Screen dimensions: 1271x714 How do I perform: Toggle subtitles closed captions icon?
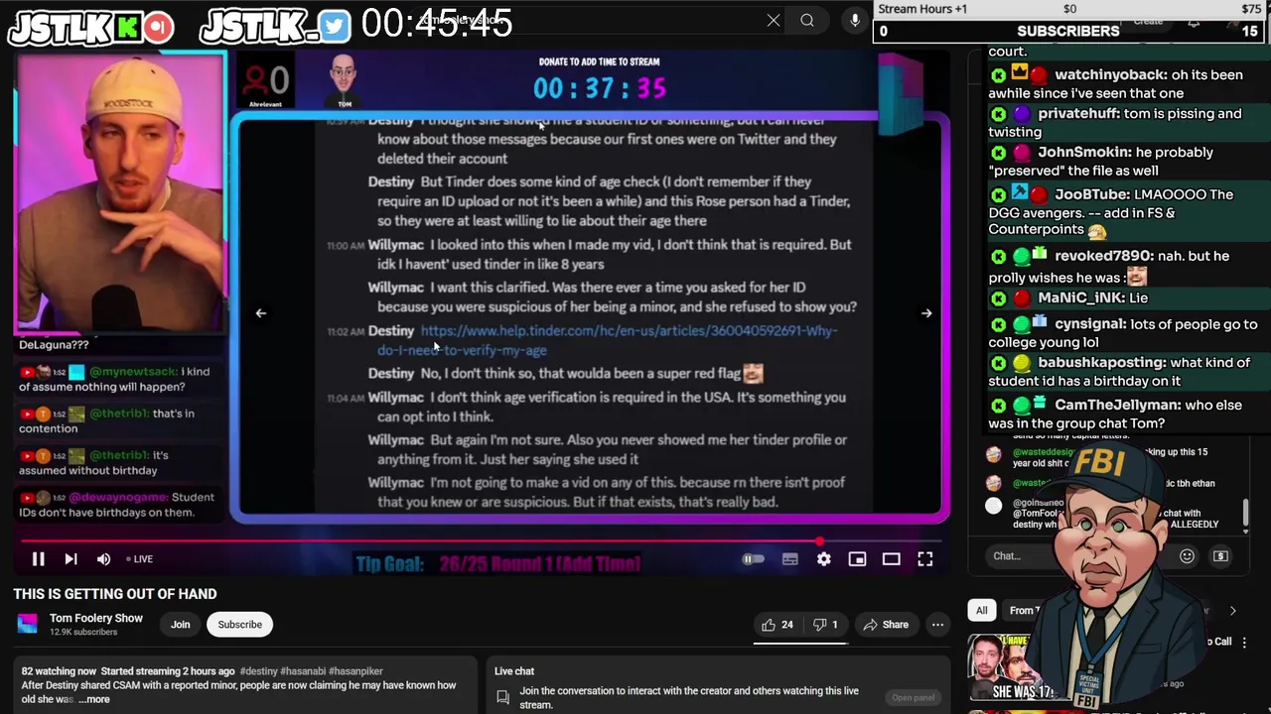tap(790, 559)
